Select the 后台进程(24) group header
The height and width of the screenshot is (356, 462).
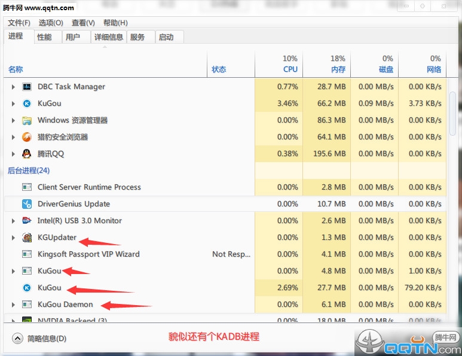(29, 171)
